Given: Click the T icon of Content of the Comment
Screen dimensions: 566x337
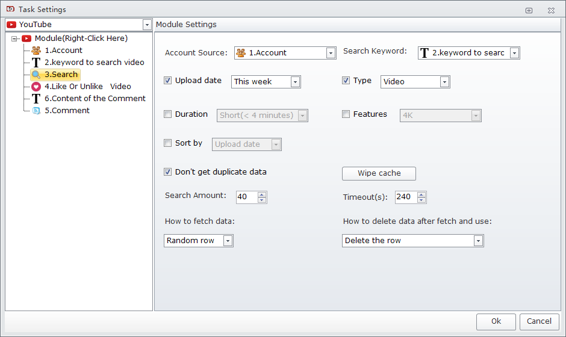Looking at the screenshot, I should 36,99.
